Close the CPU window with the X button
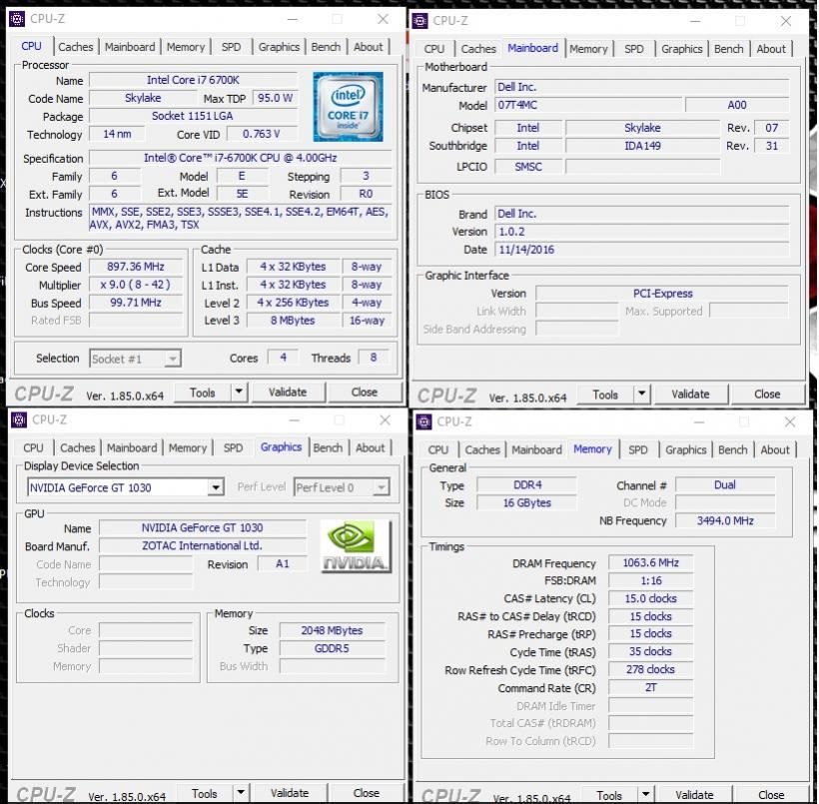The image size is (819, 804). tap(383, 19)
